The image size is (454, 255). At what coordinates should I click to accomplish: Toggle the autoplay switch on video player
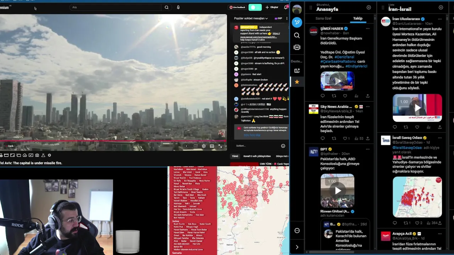click(186, 146)
